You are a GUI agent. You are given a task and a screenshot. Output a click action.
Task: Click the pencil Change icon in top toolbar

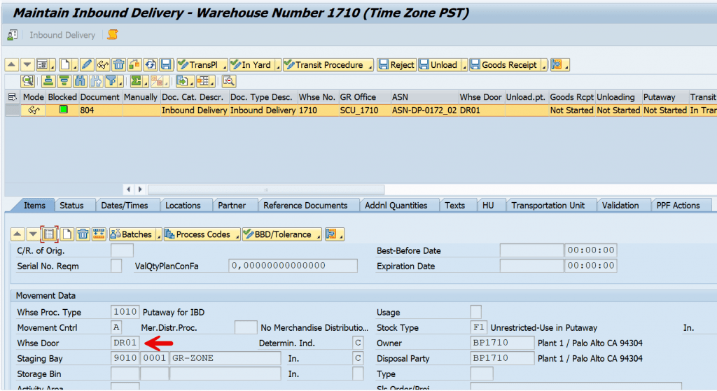tap(86, 65)
